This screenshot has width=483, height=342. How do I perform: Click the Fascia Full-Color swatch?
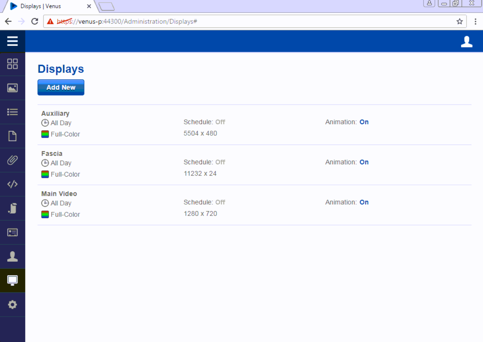[x=45, y=174]
